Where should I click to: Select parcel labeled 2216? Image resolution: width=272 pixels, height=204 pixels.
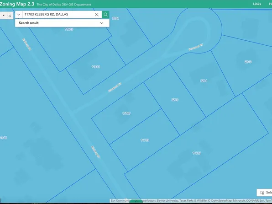tap(175, 100)
